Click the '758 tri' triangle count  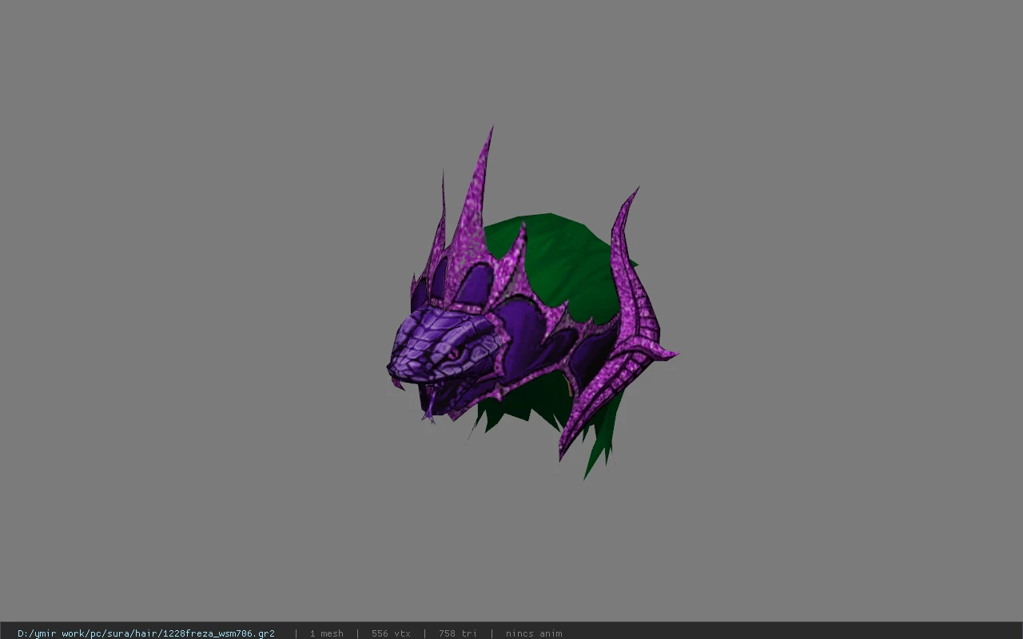pyautogui.click(x=458, y=633)
